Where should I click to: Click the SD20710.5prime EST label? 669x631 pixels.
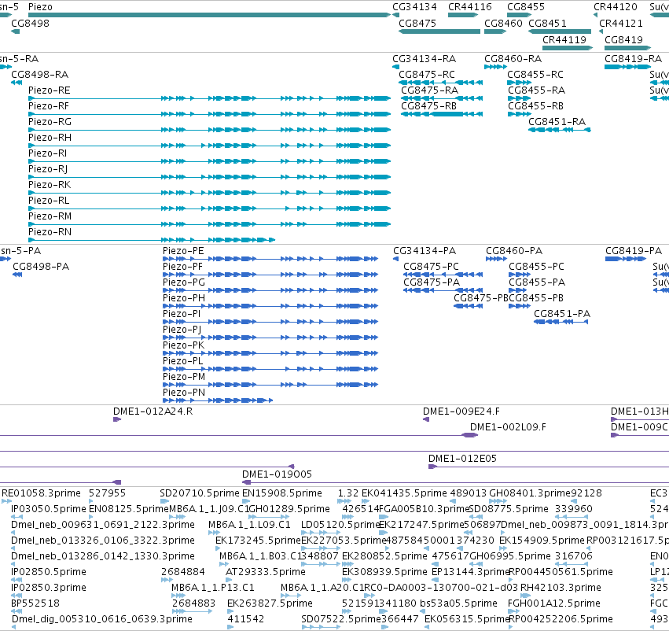(x=199, y=493)
